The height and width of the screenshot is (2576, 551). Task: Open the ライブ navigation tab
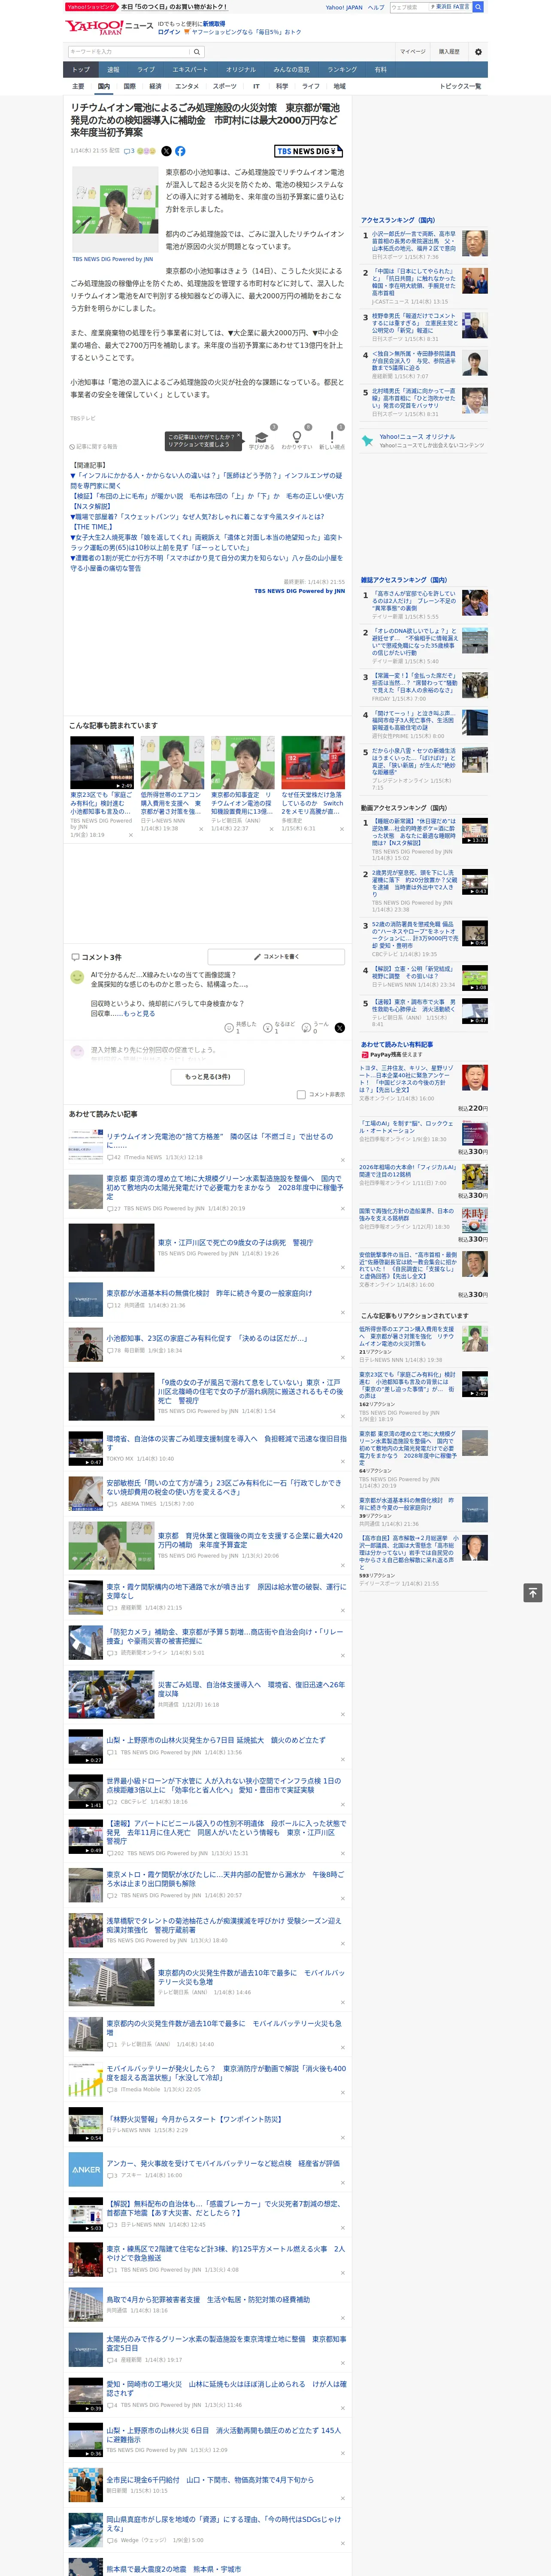click(146, 70)
